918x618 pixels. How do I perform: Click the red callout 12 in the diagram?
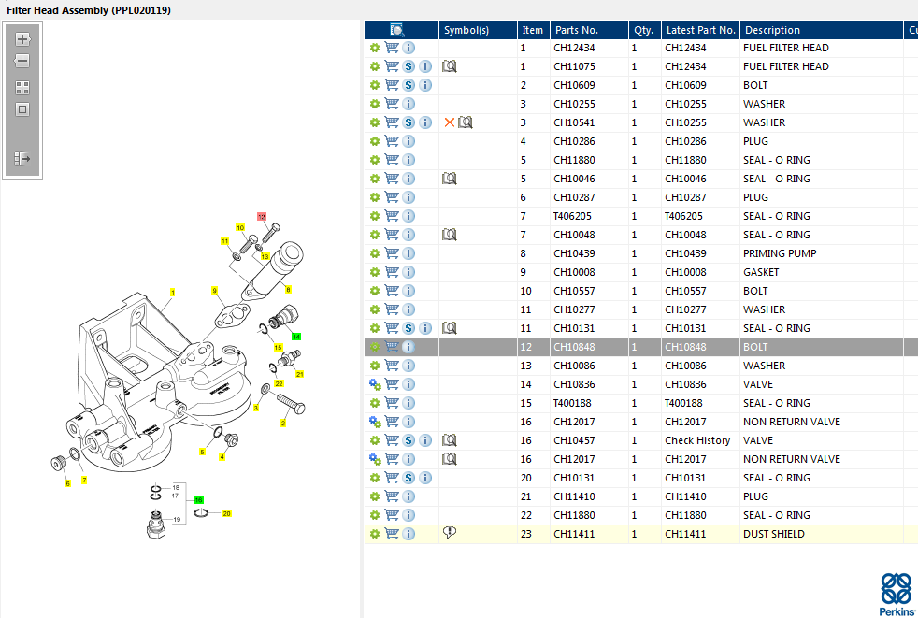point(262,217)
